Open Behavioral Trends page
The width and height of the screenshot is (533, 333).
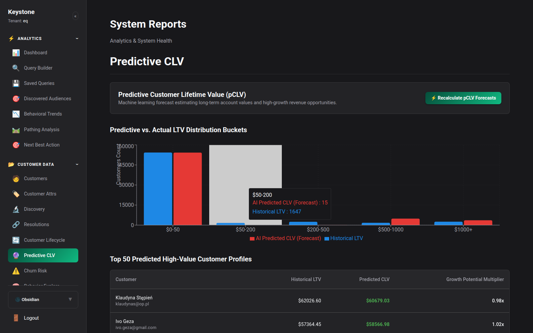pyautogui.click(x=43, y=114)
